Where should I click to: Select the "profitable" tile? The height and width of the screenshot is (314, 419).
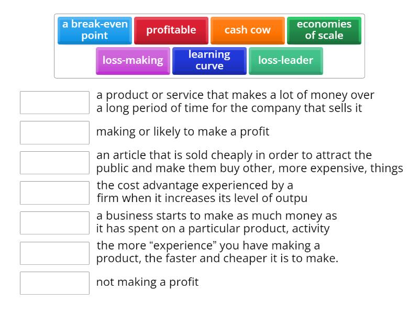[x=171, y=30]
